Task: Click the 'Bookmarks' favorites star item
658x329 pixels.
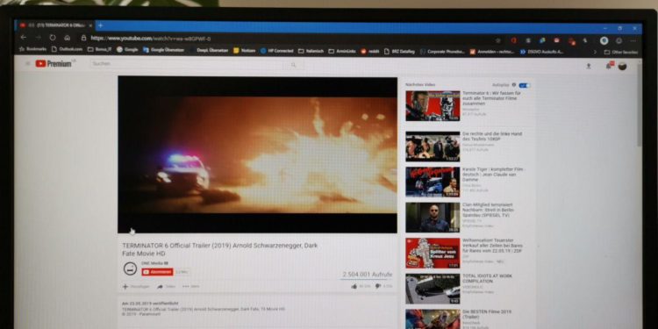Action: (32, 49)
